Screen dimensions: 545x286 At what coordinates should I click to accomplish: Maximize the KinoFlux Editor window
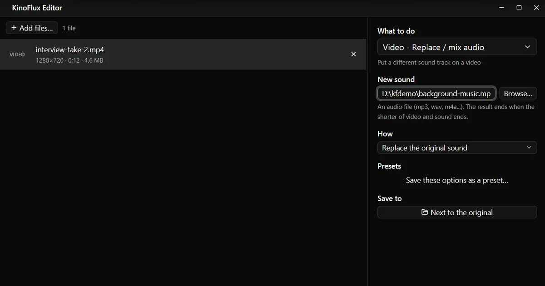point(519,8)
